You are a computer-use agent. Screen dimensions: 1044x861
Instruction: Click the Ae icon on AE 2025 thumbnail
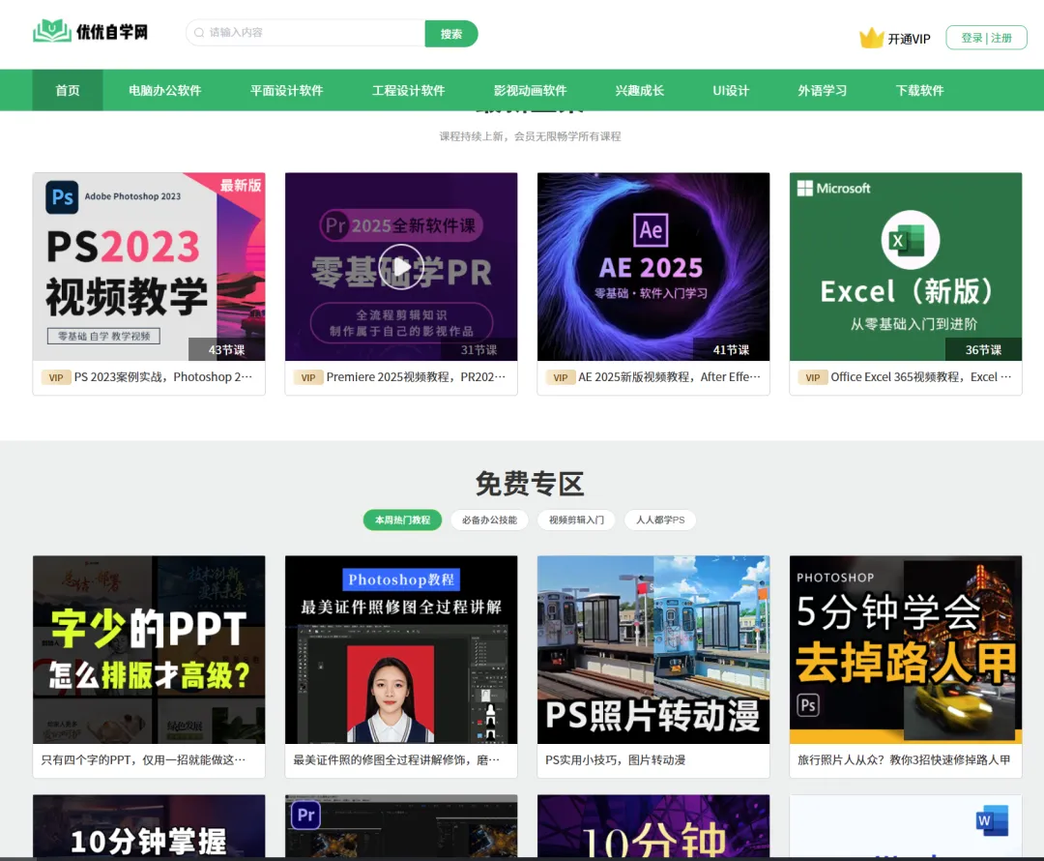coord(651,230)
